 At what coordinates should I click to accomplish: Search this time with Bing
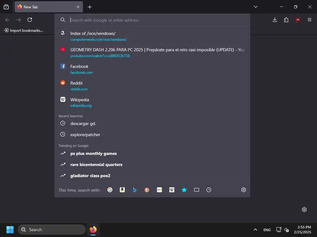pyautogui.click(x=135, y=190)
